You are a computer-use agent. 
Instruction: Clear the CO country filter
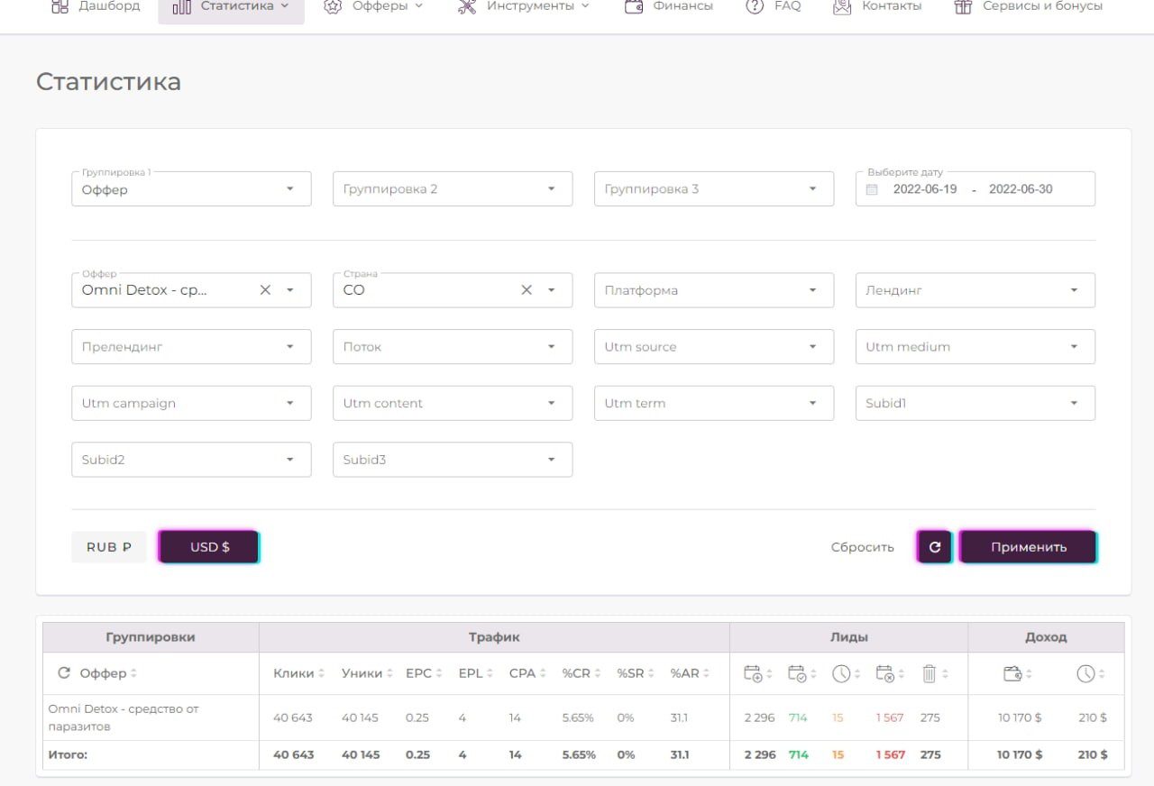coord(527,290)
